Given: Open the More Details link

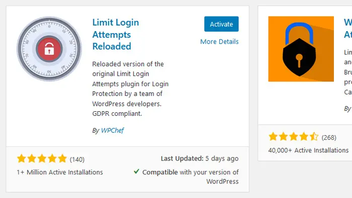Looking at the screenshot, I should [x=219, y=42].
